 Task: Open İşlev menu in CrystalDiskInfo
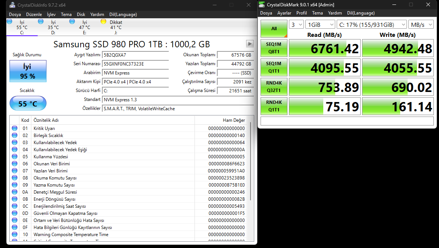point(51,15)
